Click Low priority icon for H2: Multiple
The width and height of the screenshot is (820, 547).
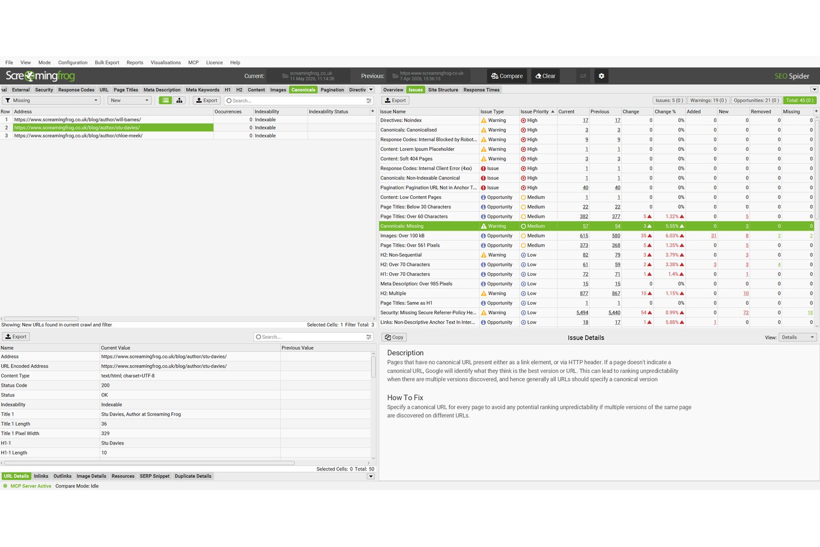tap(524, 293)
